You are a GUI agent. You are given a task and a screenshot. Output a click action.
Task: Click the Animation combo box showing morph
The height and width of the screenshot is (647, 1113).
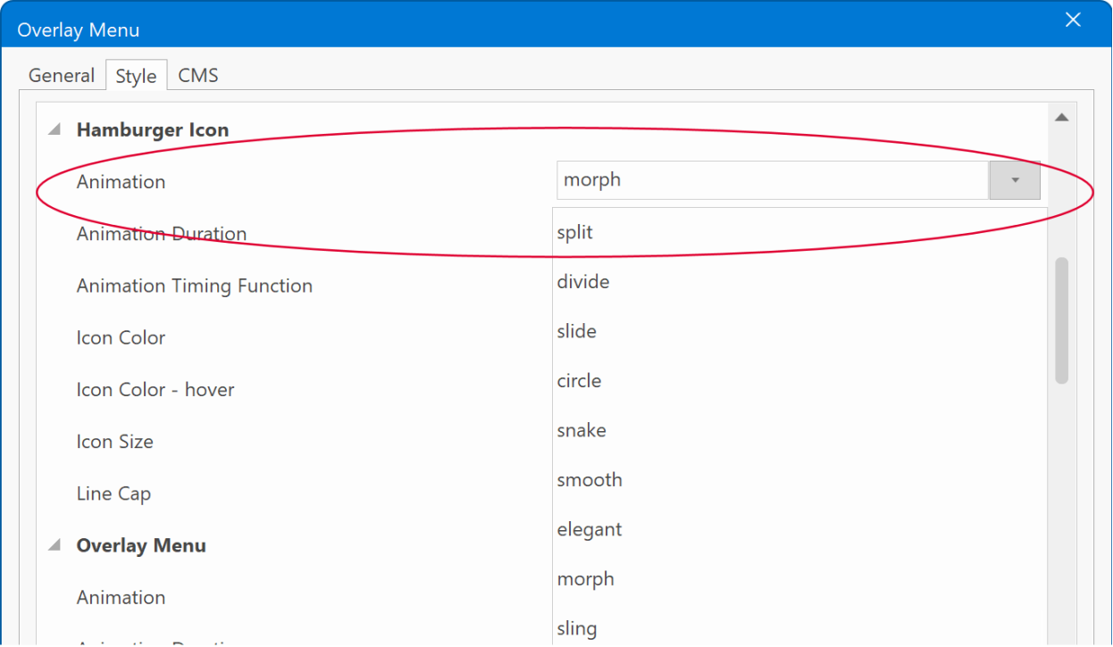click(773, 180)
